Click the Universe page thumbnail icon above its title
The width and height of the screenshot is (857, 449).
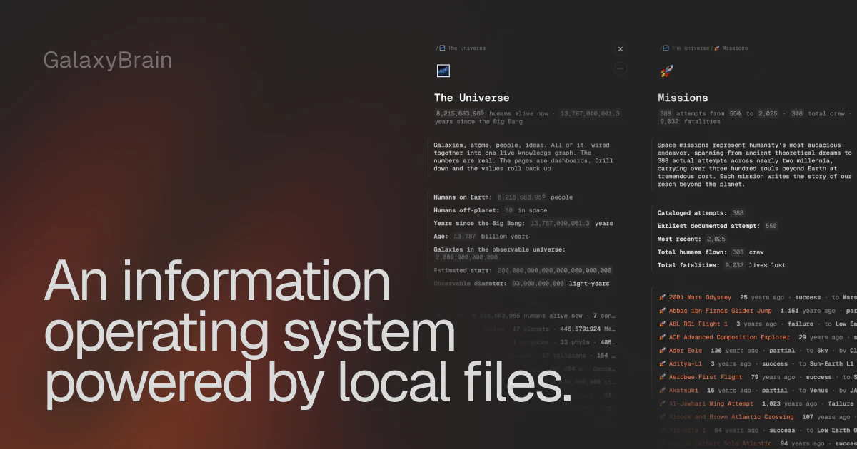tap(443, 70)
